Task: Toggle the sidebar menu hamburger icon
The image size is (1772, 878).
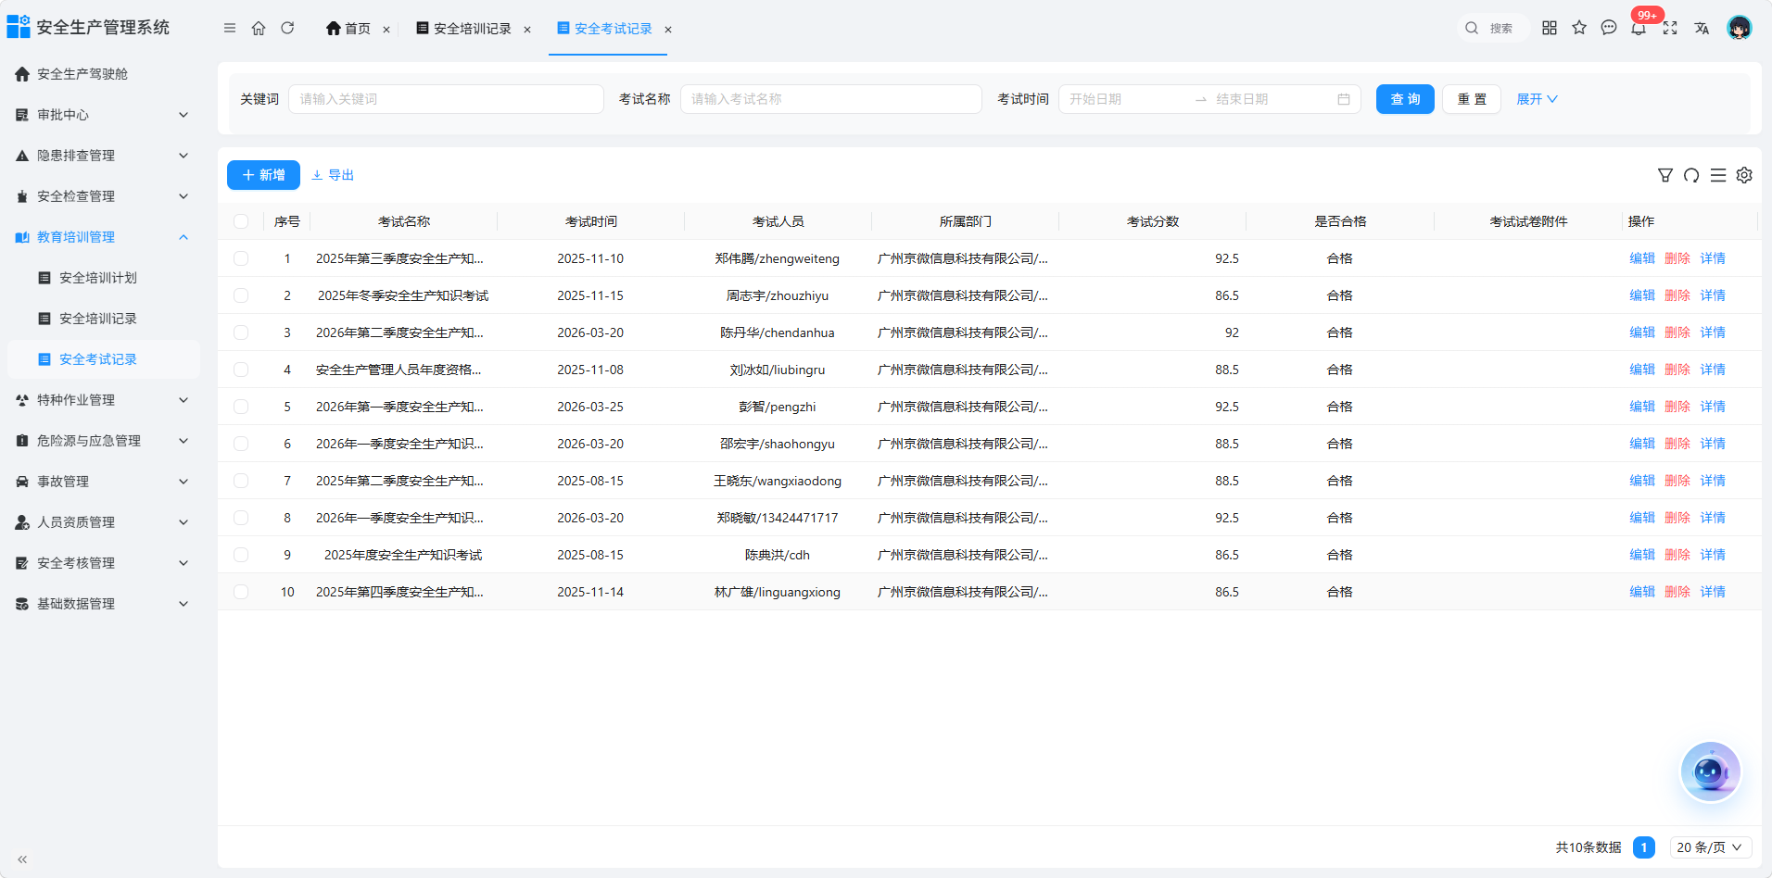Action: (x=230, y=28)
